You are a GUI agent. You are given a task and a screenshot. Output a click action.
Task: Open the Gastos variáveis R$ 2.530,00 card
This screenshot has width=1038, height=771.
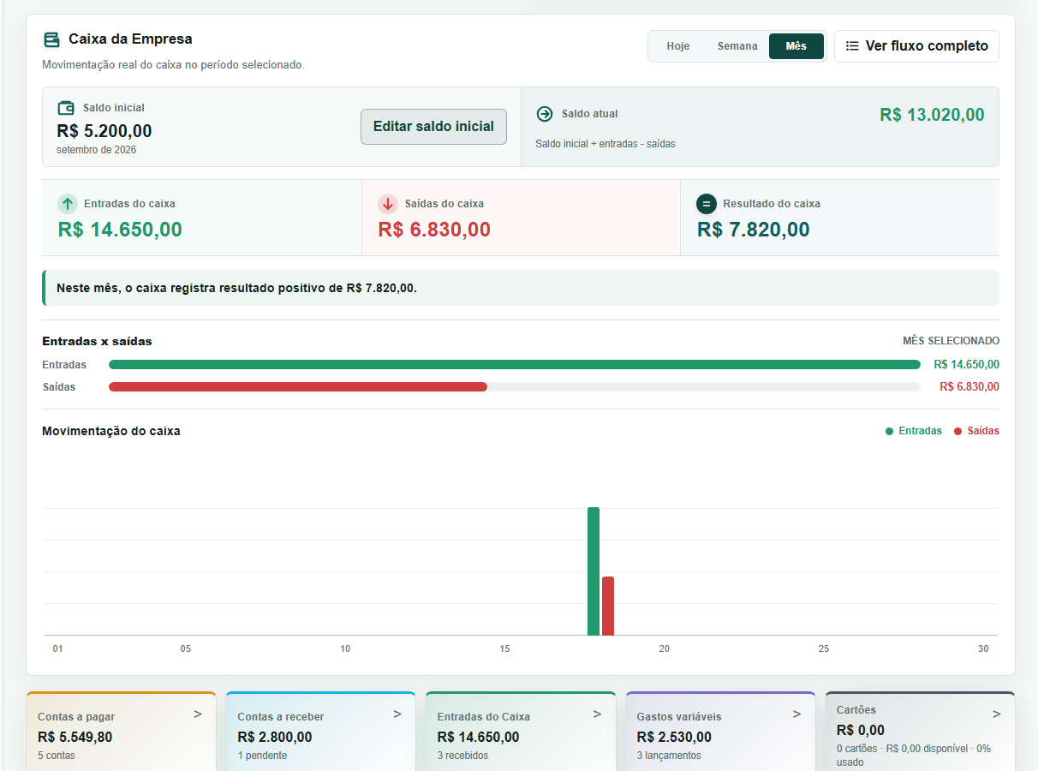[720, 732]
